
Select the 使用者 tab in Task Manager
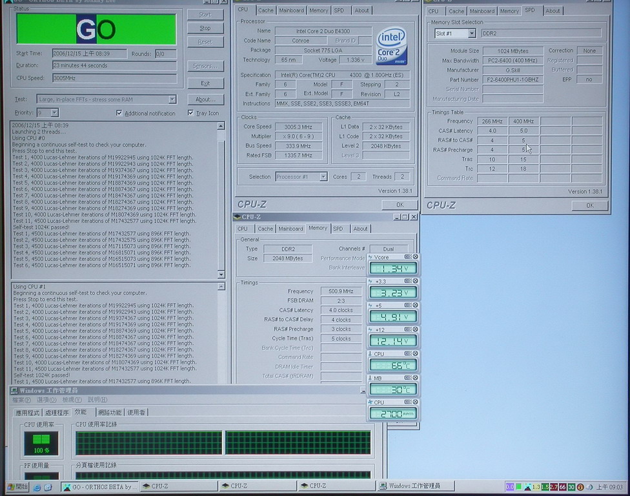click(x=137, y=413)
